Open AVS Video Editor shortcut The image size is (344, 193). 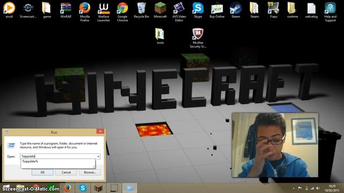click(179, 12)
